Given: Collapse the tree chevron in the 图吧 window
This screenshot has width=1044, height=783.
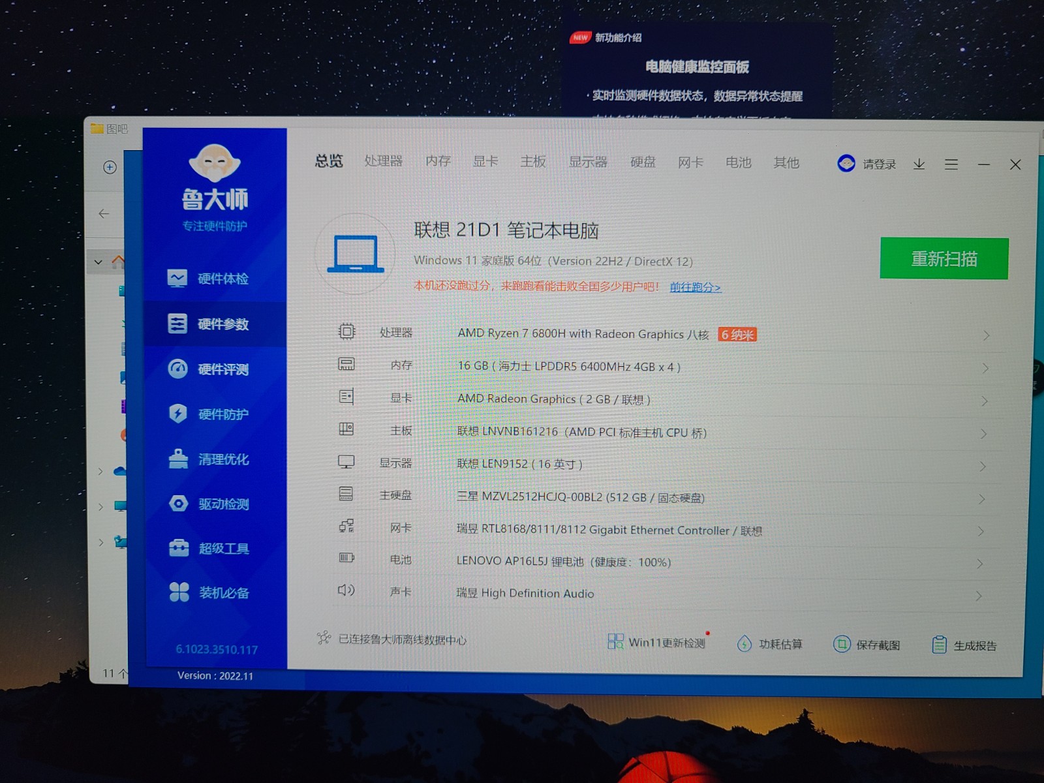Looking at the screenshot, I should [x=98, y=262].
